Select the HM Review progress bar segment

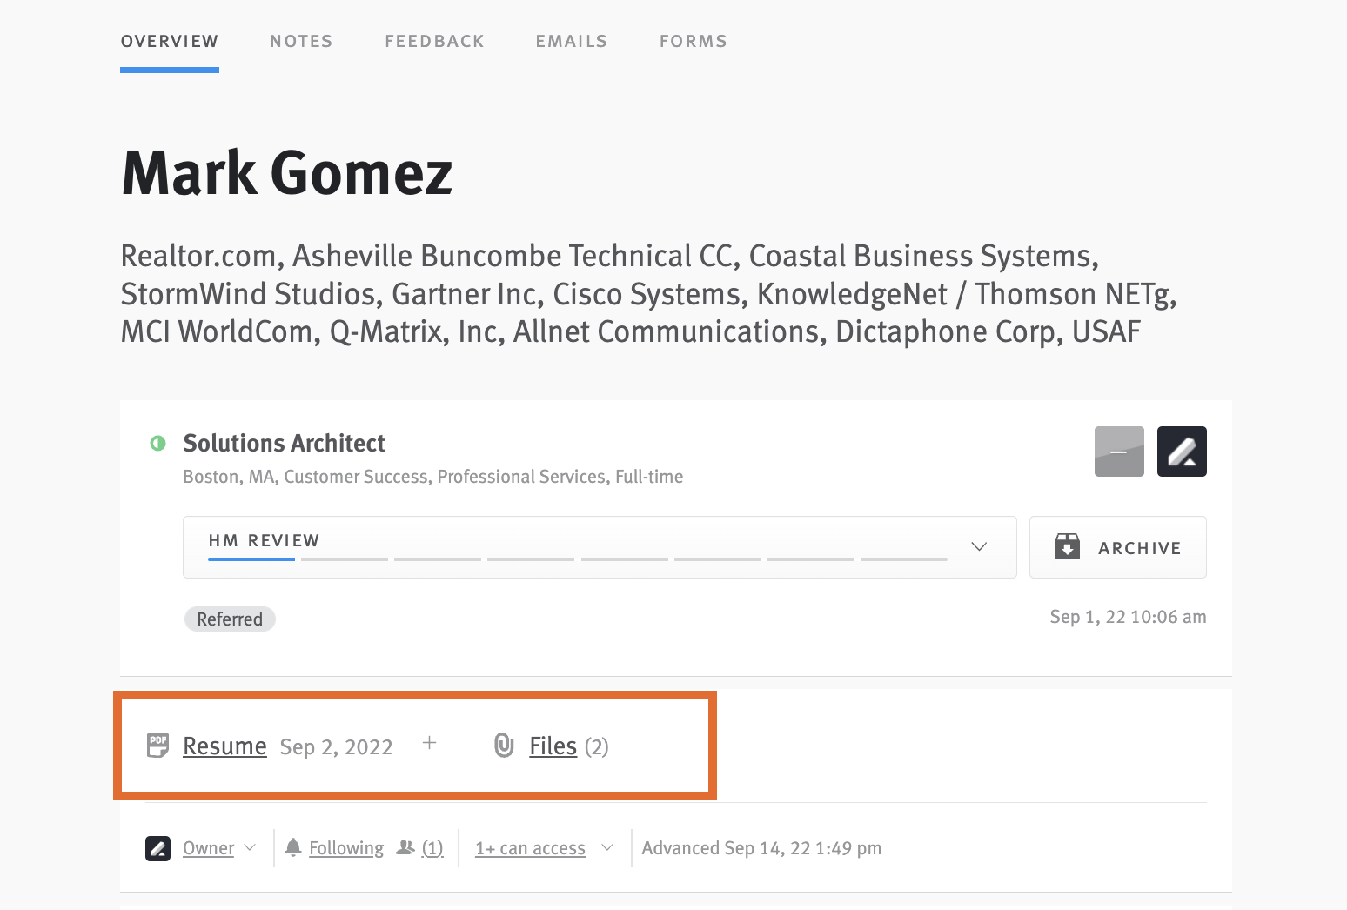click(251, 559)
